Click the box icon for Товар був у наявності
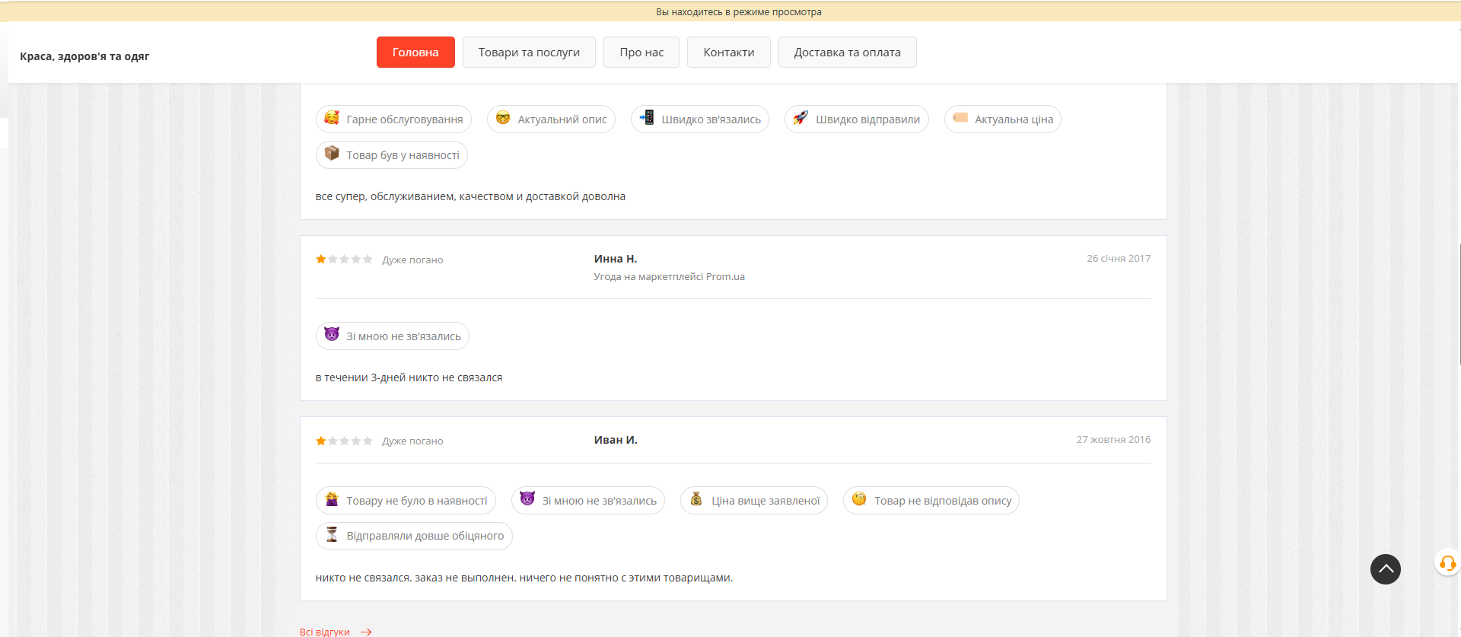1461x637 pixels. point(332,154)
